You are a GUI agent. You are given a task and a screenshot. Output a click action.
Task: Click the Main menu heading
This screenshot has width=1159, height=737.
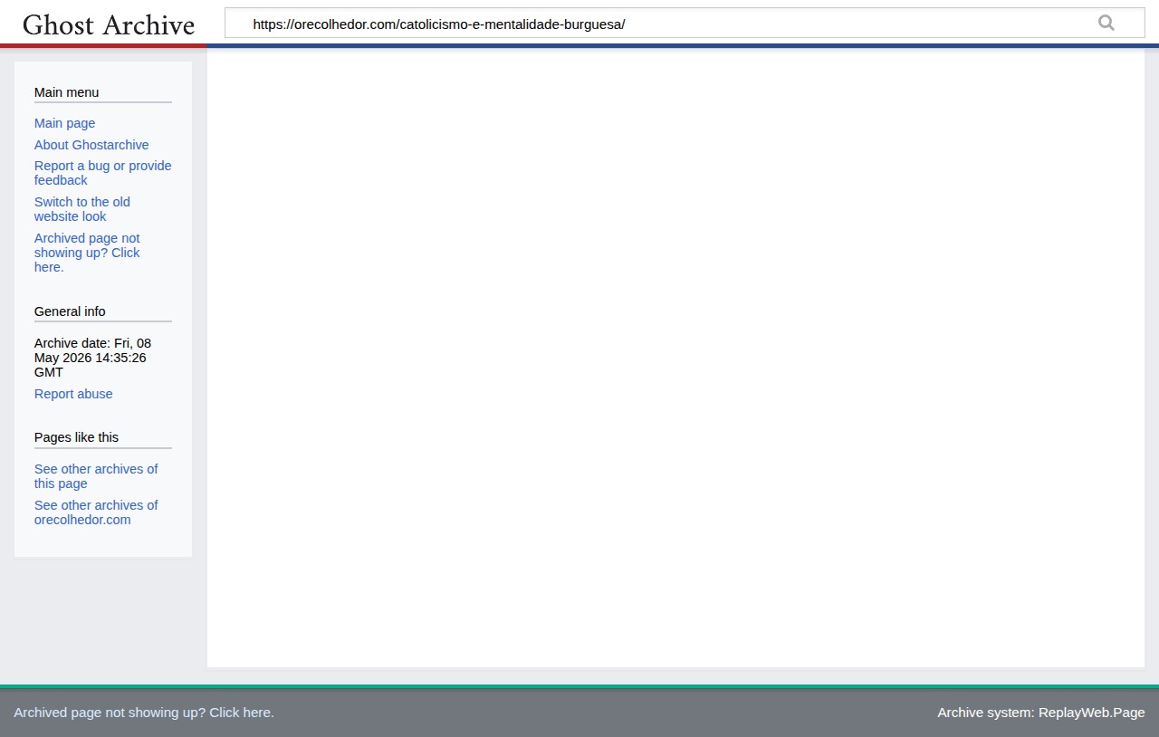pos(66,92)
